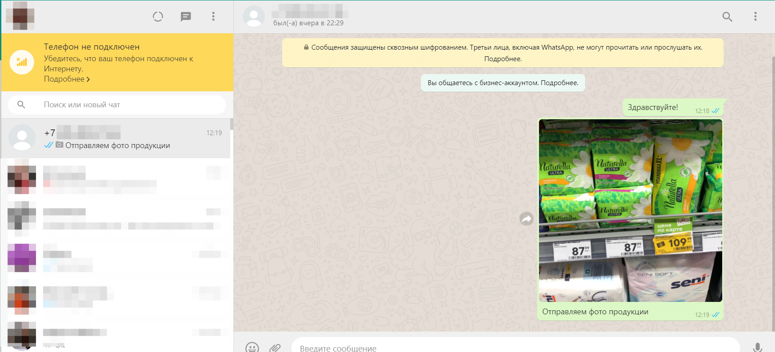Click the 'Подробнее' link in yellow phone banner

click(67, 79)
